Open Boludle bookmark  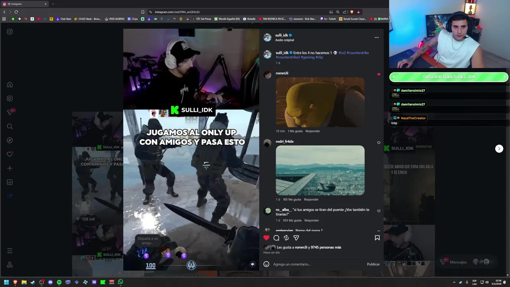click(x=249, y=19)
